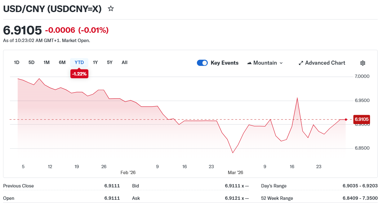Select the 1D time range tab

(17, 62)
